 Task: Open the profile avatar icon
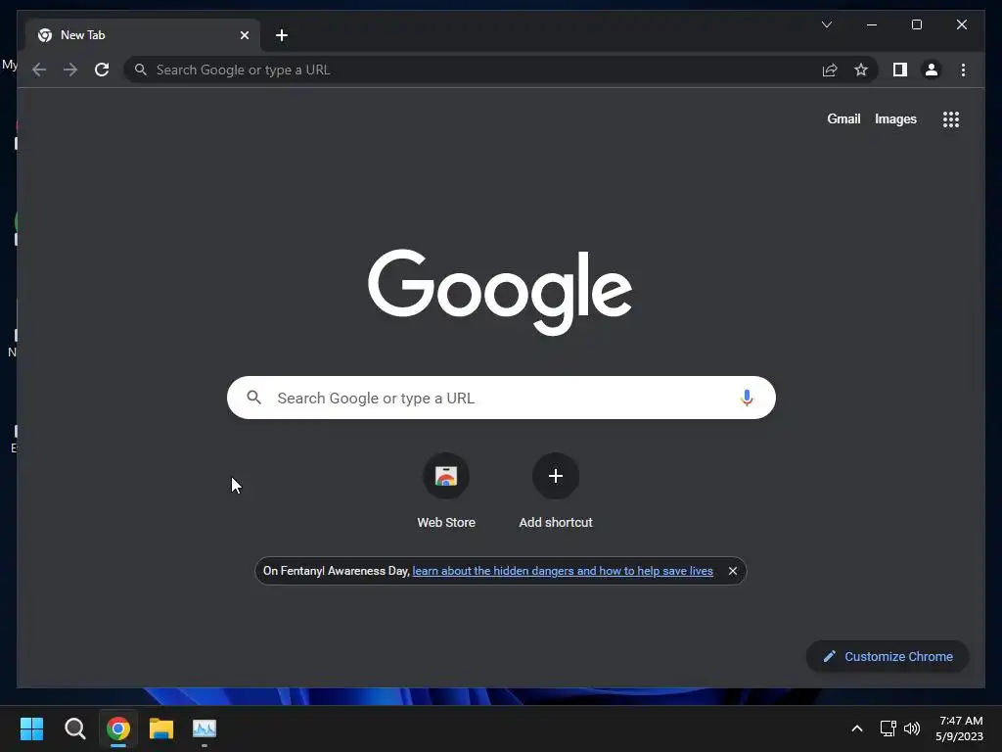click(x=932, y=70)
